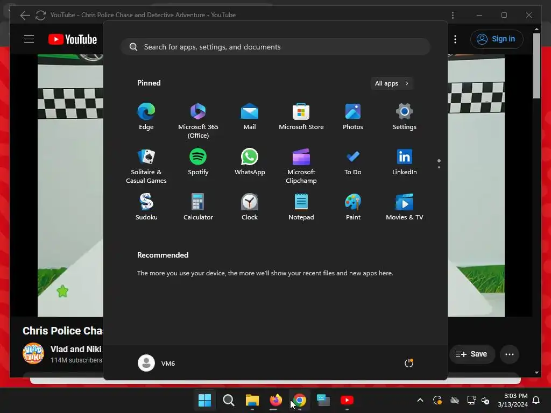This screenshot has width=551, height=413.
Task: Launch WhatsApp
Action: (250, 162)
